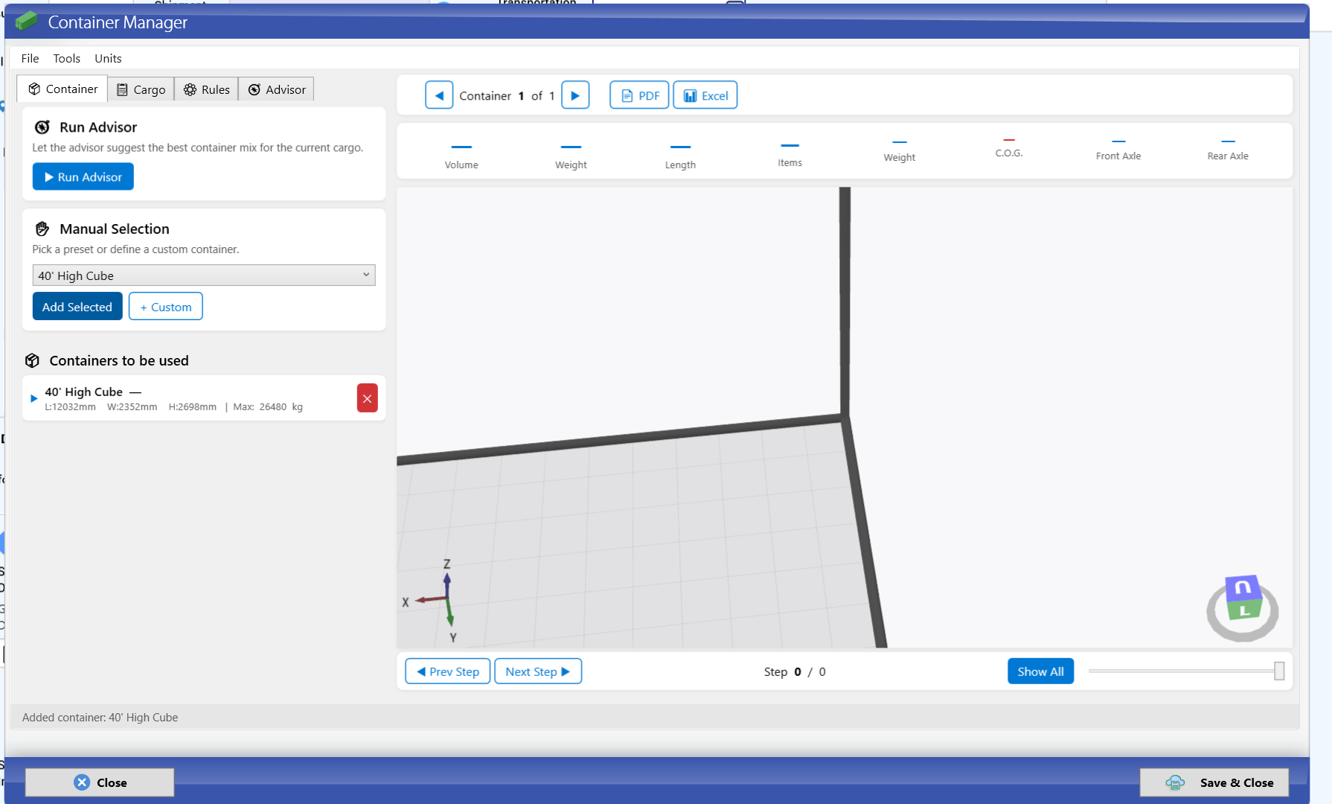Click the Length gauge indicator
Screen dimensions: 1332x804
680,156
